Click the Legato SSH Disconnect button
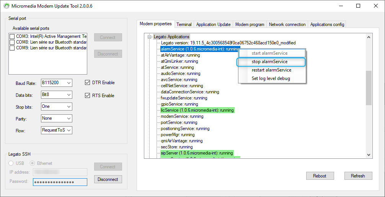Screen dimensions: 385x197 (x=108, y=179)
